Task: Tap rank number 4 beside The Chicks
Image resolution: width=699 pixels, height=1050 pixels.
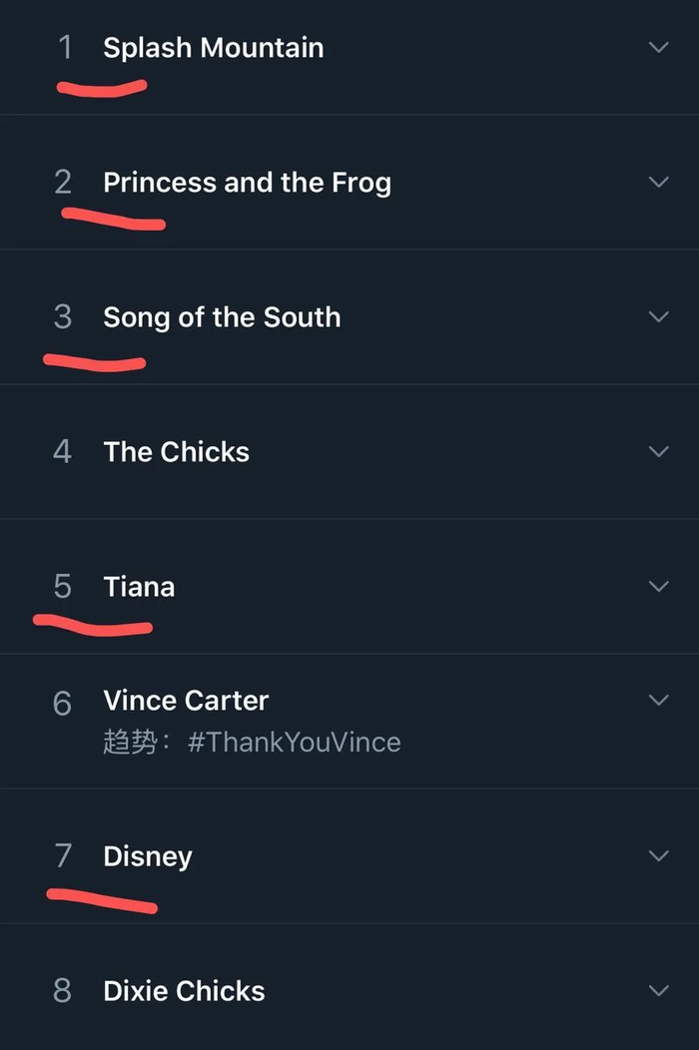Action: click(62, 452)
